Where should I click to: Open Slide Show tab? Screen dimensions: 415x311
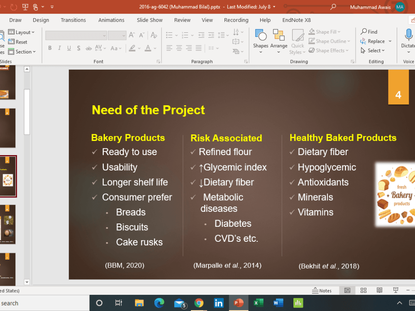tap(150, 20)
